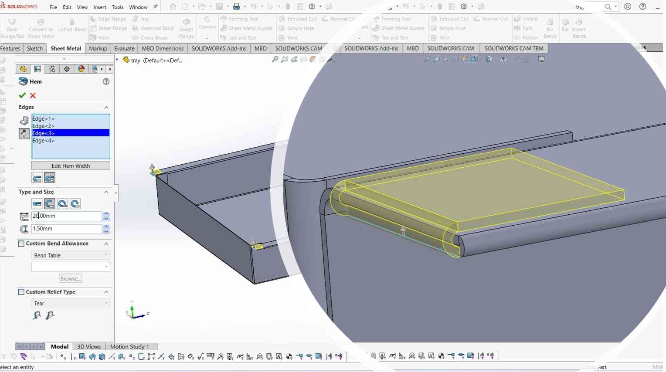Switch to the Features ribbon tab
666x372 pixels.
10,48
